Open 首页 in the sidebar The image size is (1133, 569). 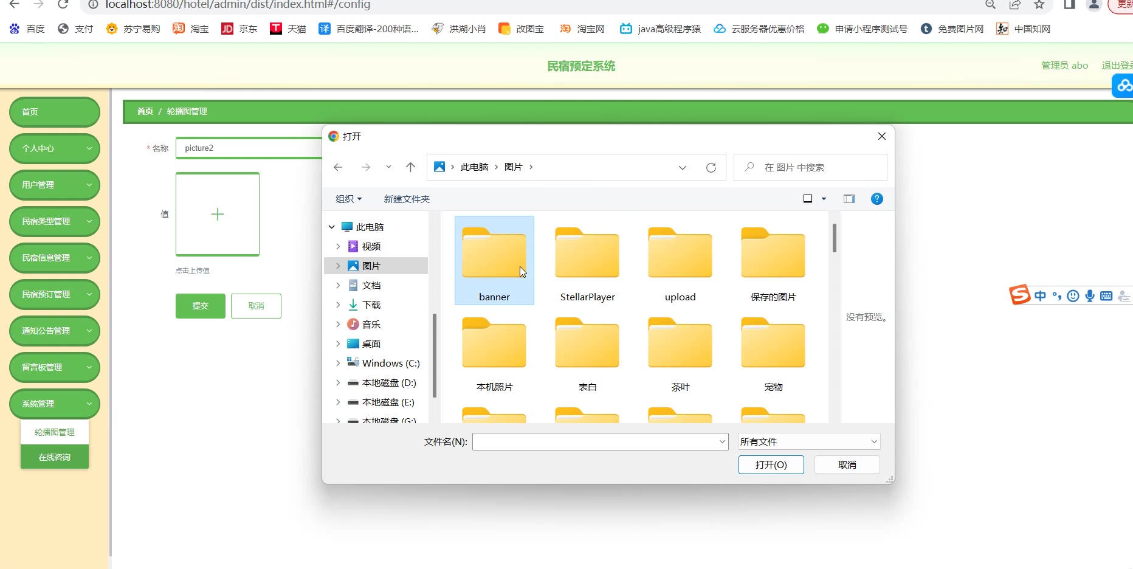click(55, 112)
